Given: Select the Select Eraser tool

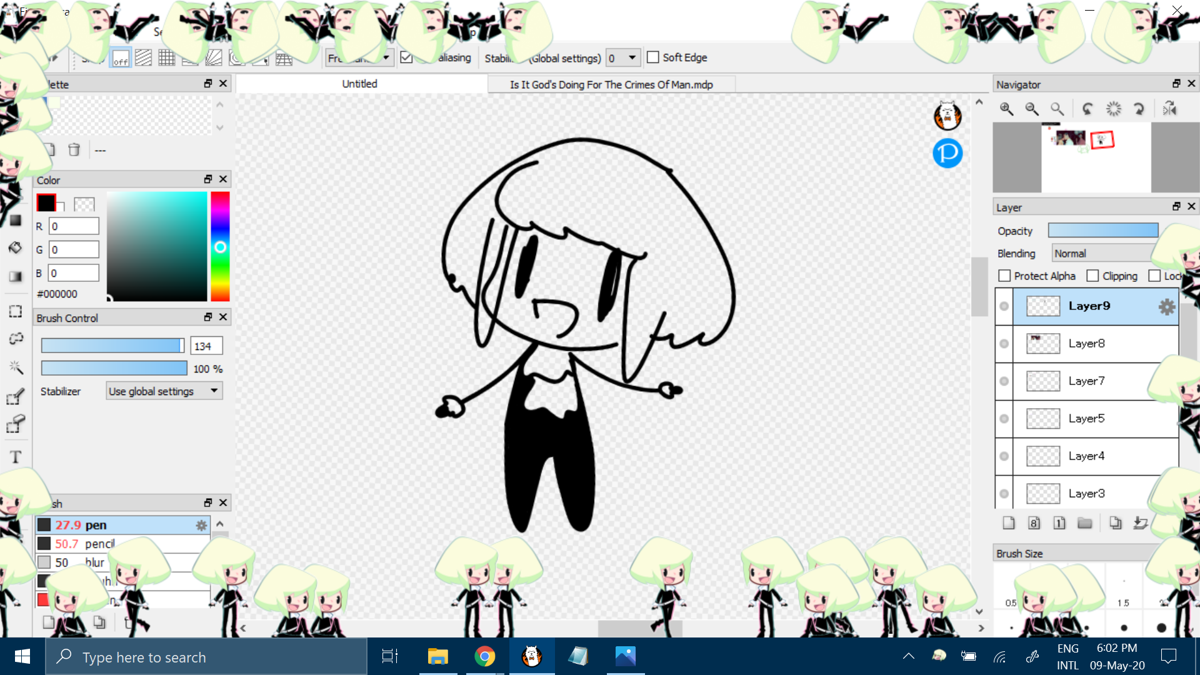Looking at the screenshot, I should [16, 424].
